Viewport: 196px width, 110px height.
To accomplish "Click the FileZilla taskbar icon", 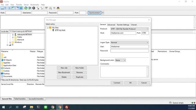I will pos(67,107).
